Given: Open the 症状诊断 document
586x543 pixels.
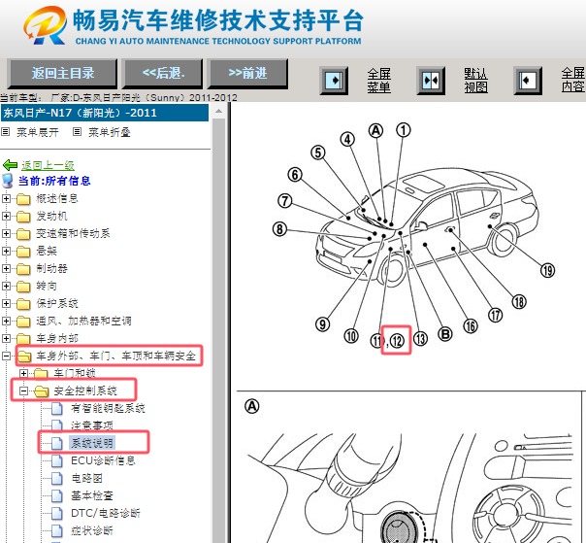Looking at the screenshot, I should pyautogui.click(x=92, y=530).
